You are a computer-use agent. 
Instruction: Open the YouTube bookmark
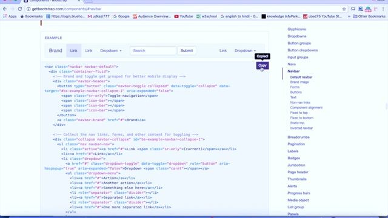(x=184, y=16)
